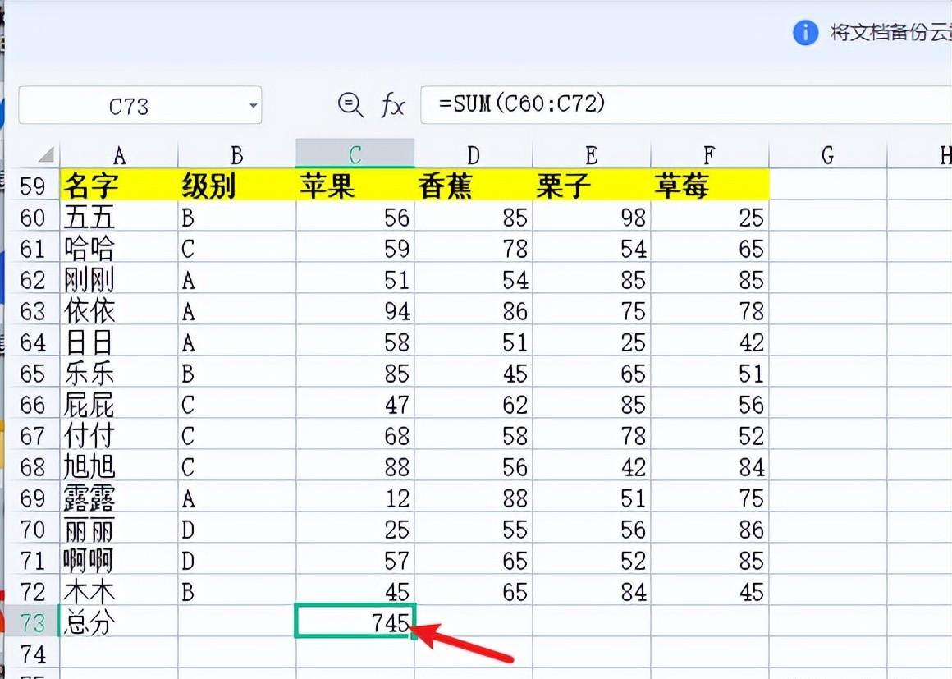
Task: Click header cell 苹果
Action: click(x=355, y=186)
